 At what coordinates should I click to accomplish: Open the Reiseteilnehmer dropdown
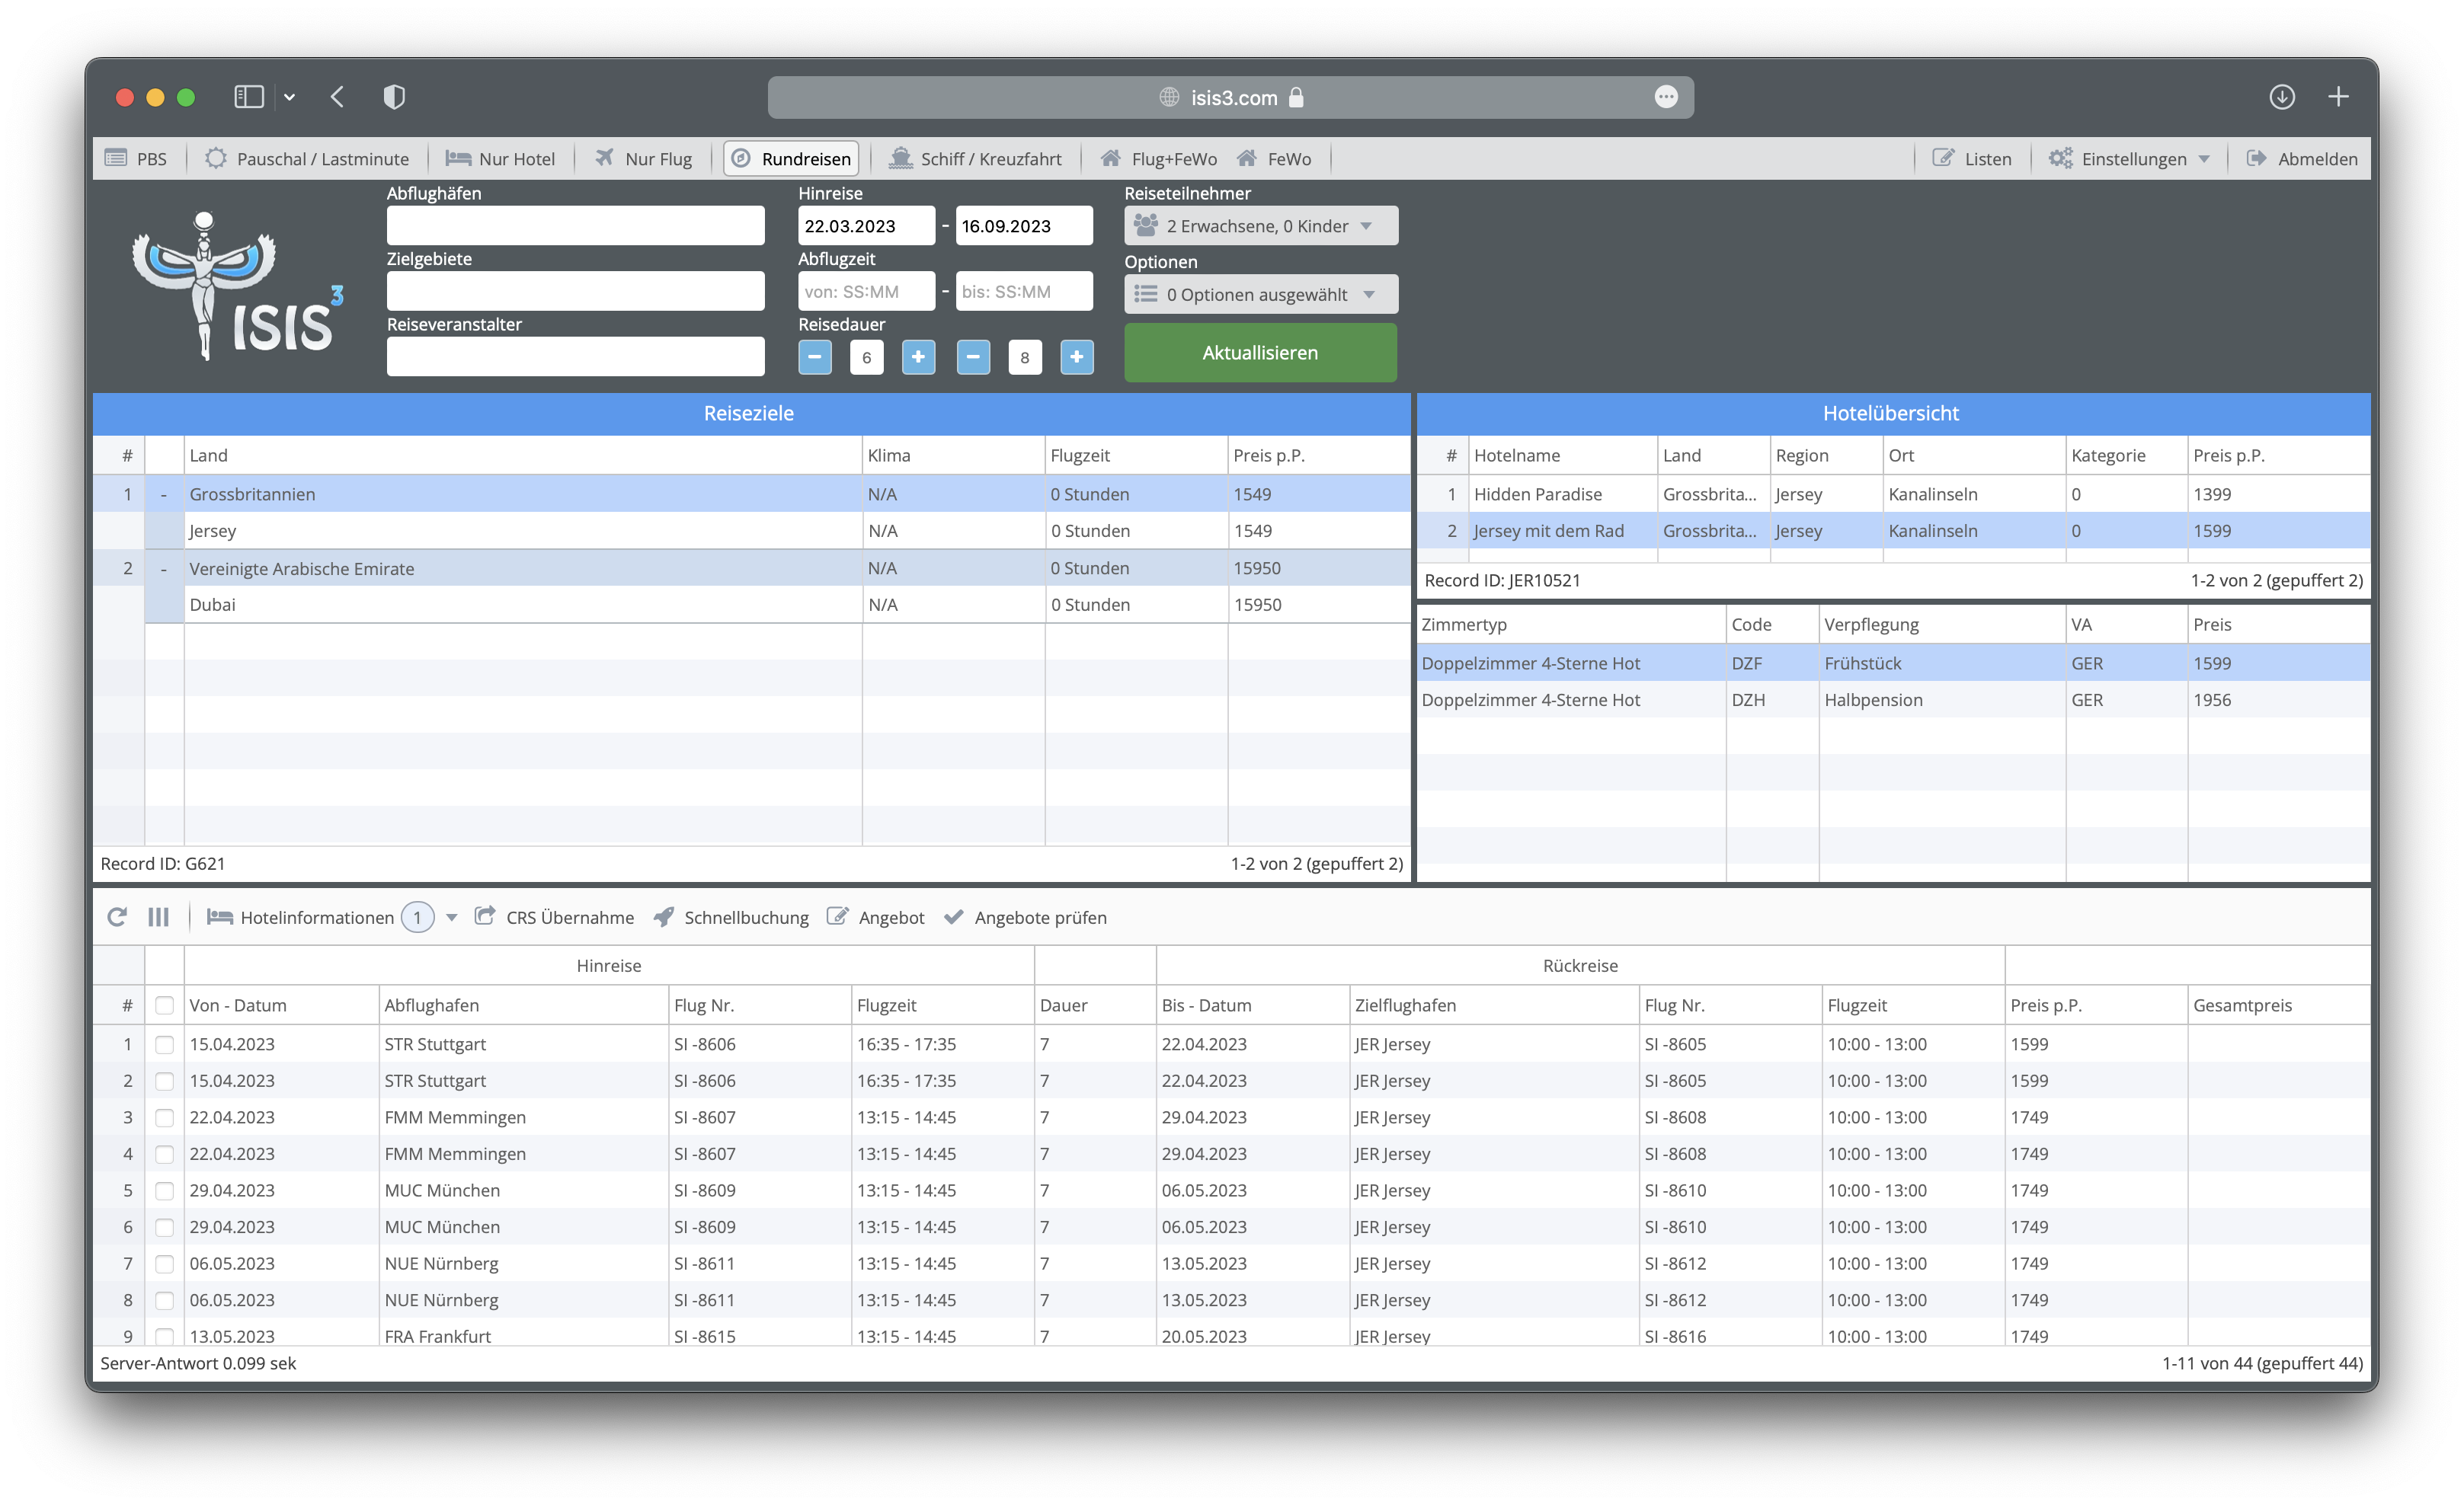click(1260, 226)
